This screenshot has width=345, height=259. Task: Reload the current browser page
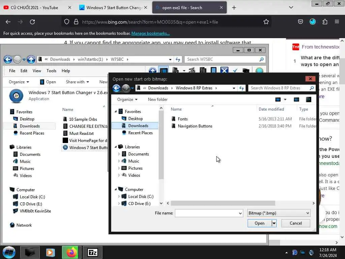32,22
